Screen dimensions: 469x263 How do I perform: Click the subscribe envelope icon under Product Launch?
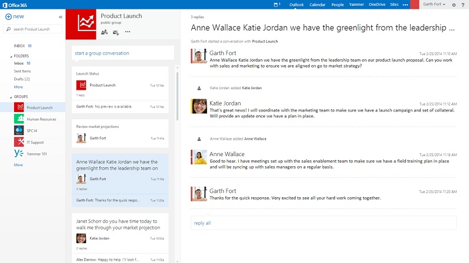point(116,32)
